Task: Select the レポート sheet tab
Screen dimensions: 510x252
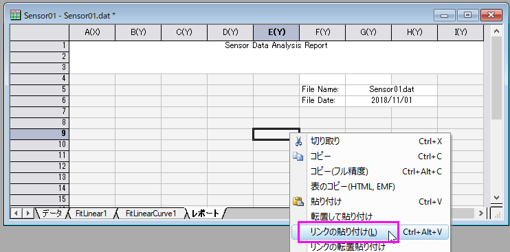Action: tap(206, 214)
